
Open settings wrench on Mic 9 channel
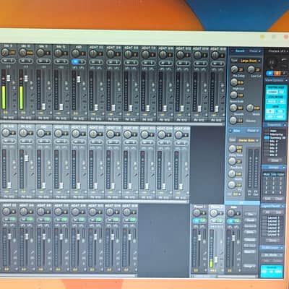(14, 94)
